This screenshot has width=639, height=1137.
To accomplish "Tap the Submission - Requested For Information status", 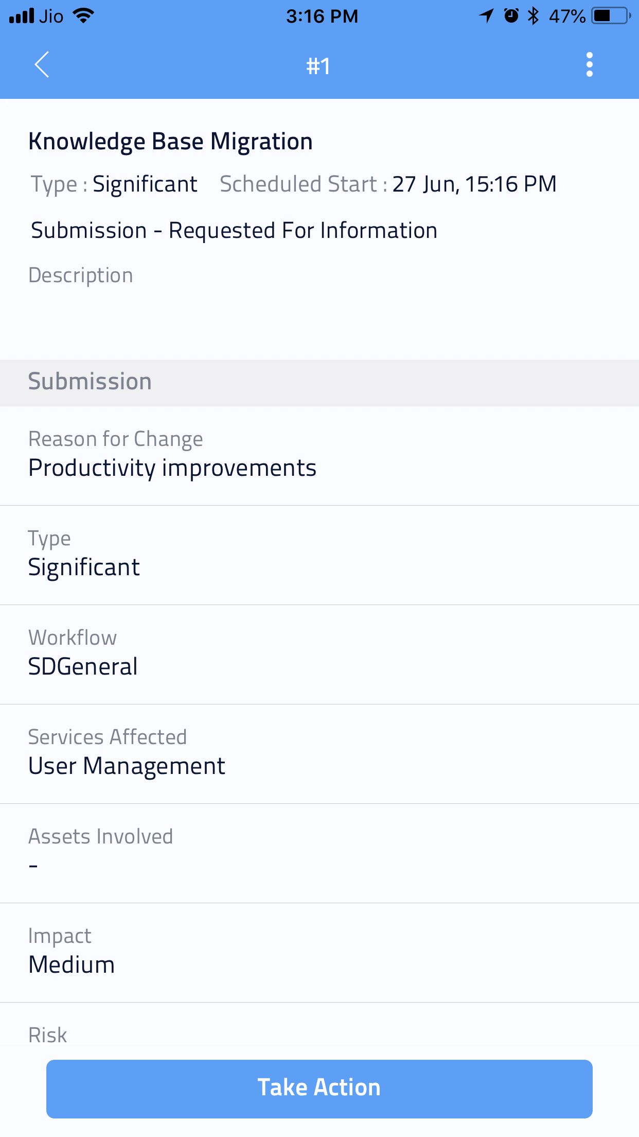I will [x=234, y=231].
